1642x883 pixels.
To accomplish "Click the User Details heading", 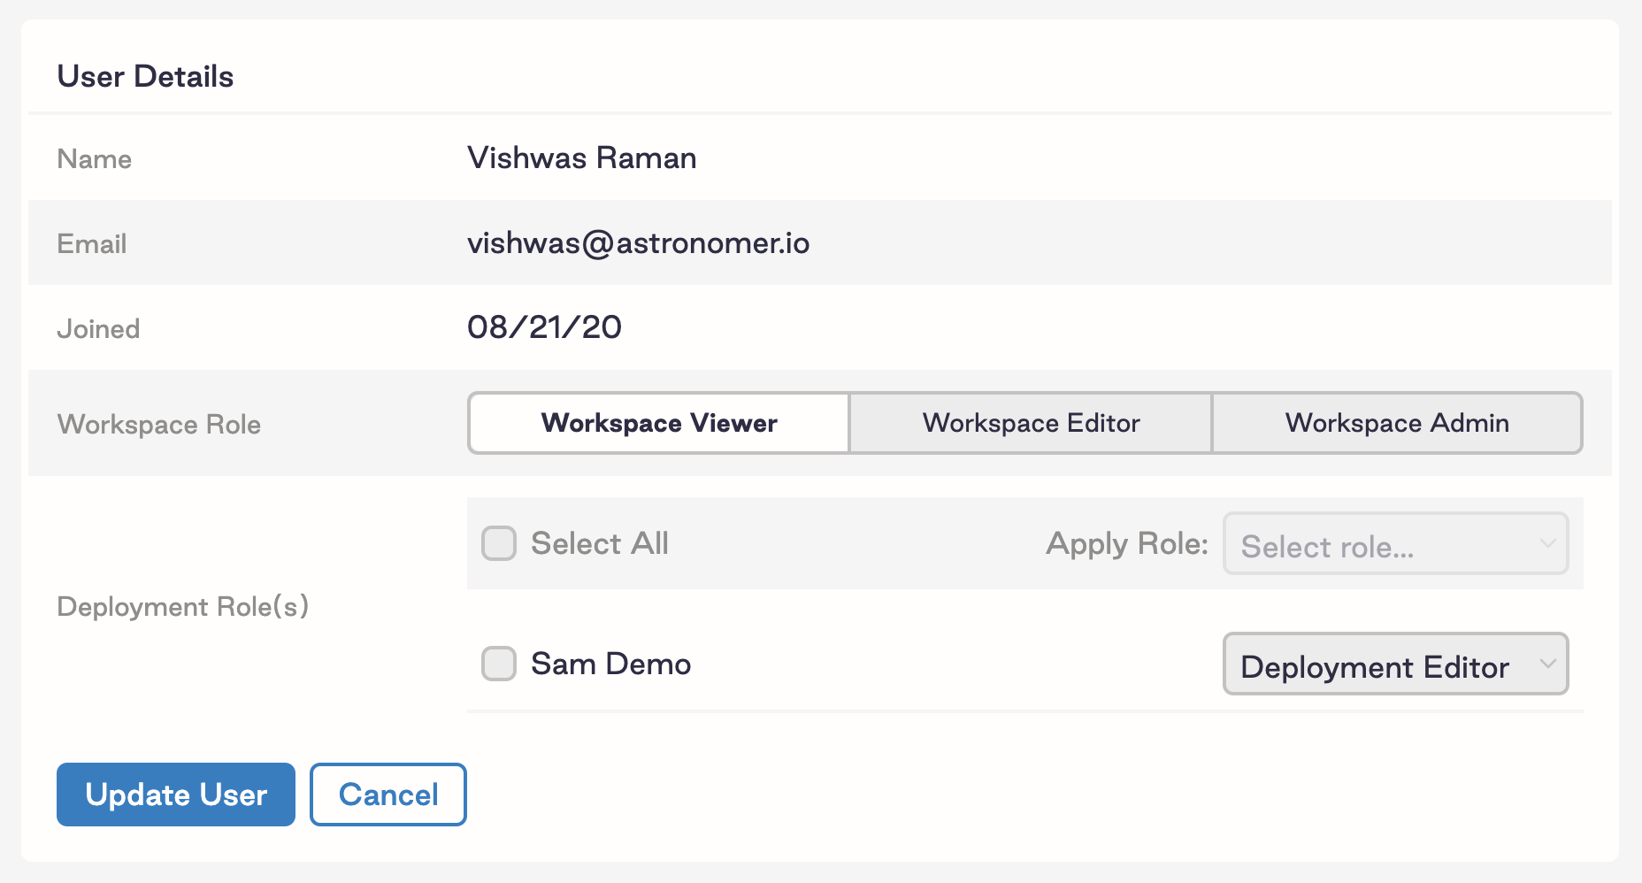I will (x=145, y=77).
